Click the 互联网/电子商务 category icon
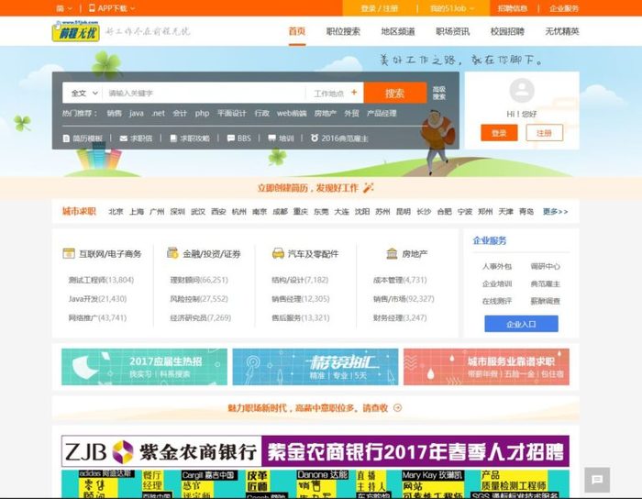The height and width of the screenshot is (499, 642). (68, 254)
